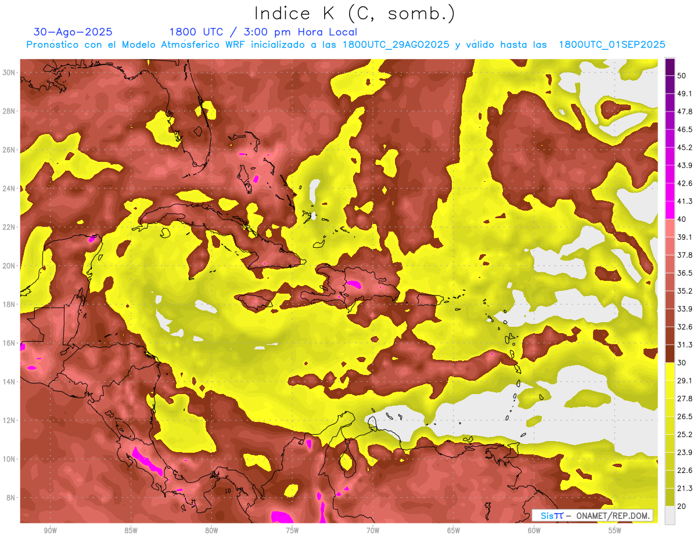The height and width of the screenshot is (538, 697).
Task: Click the colorbar value 31.3
Action: pyautogui.click(x=685, y=345)
